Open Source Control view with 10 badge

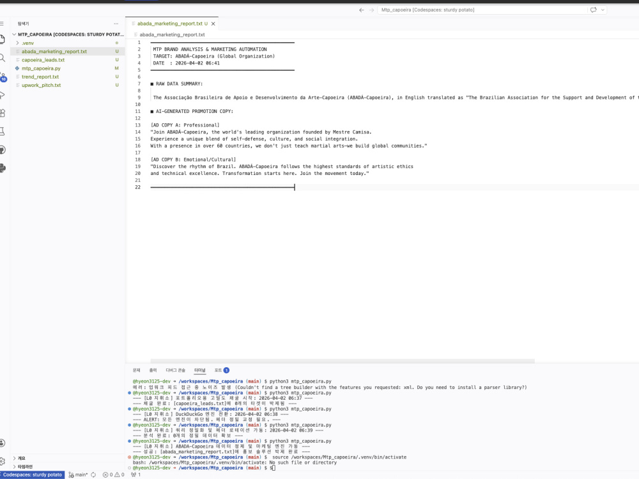click(3, 77)
